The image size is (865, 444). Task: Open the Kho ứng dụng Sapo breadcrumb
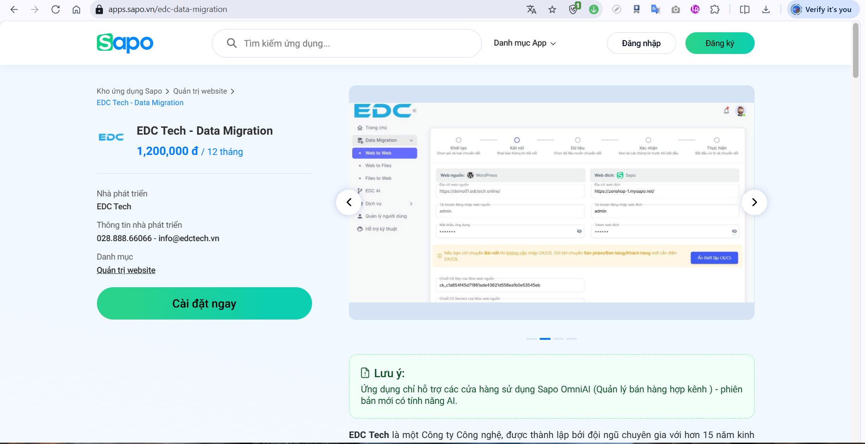point(129,91)
